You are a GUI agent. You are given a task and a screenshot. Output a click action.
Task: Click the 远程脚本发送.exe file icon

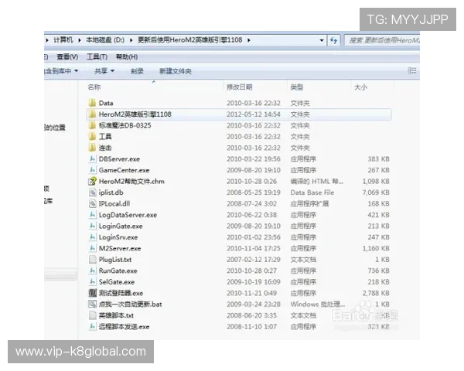(x=92, y=327)
